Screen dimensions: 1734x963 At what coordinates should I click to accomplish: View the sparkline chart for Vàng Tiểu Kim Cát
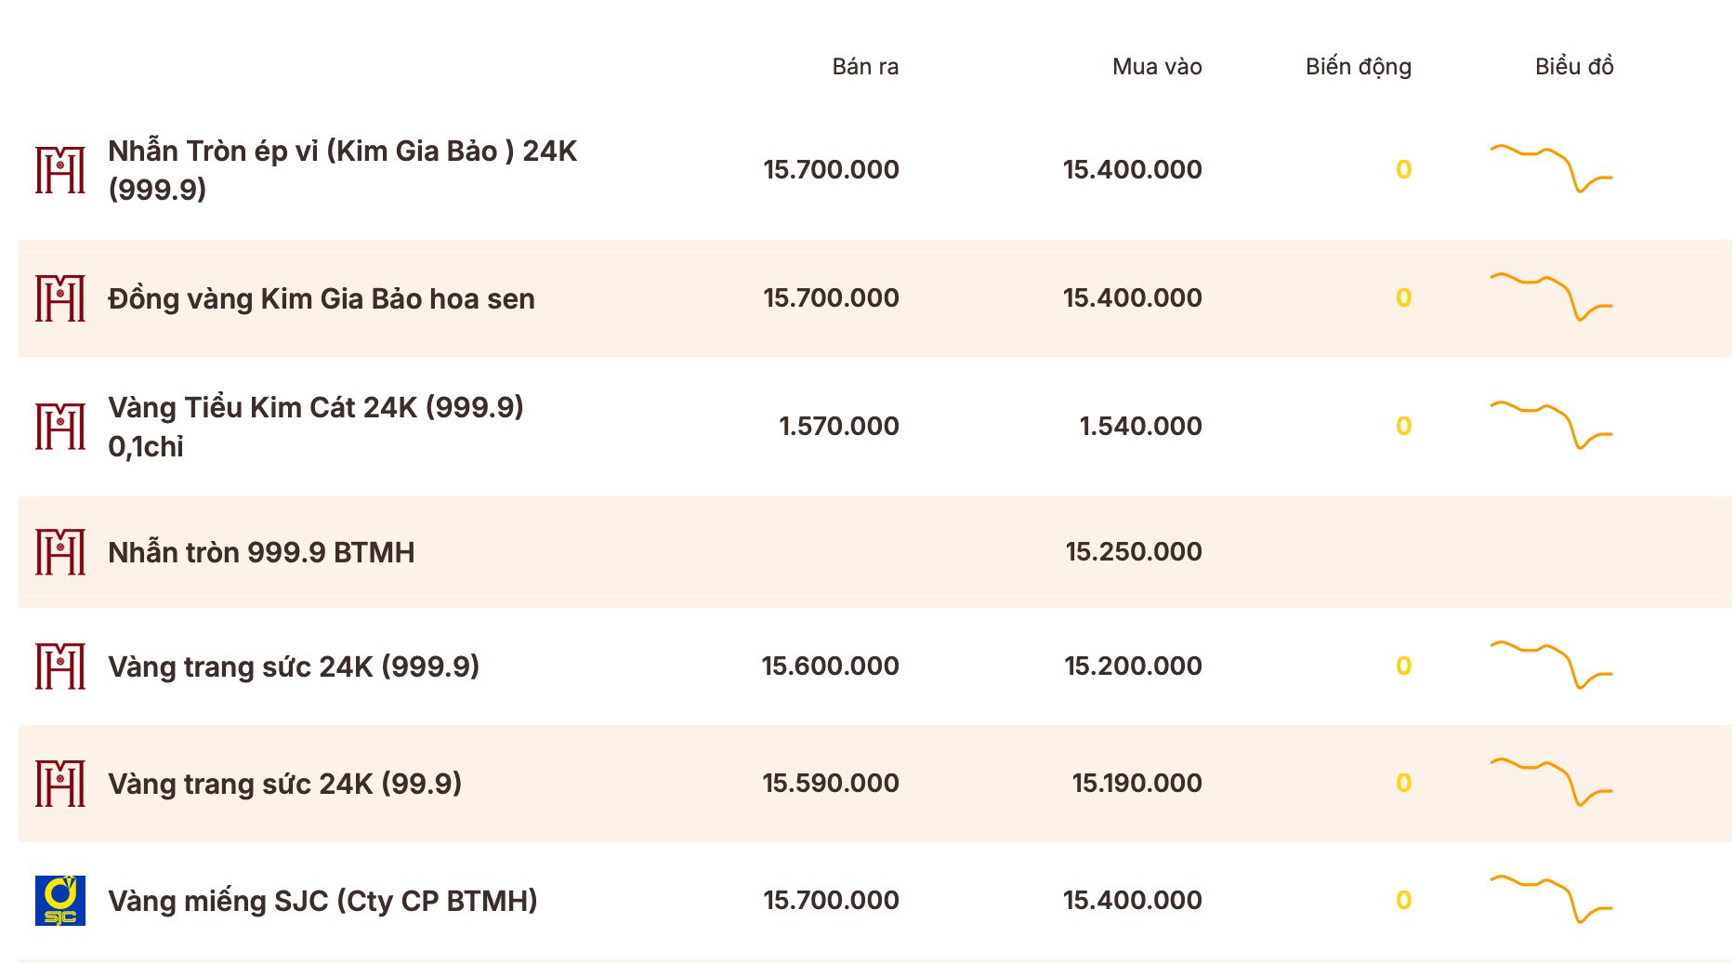point(1551,425)
